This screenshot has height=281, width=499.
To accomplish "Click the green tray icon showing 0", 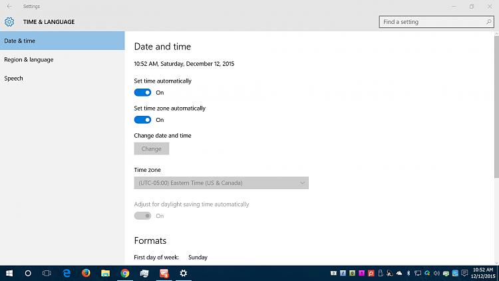I will coord(352,273).
